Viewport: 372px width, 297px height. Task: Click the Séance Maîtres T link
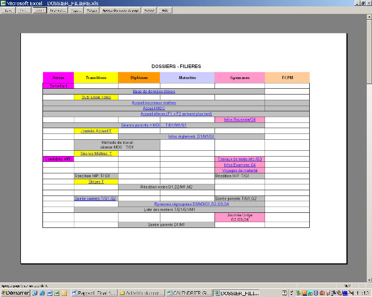[x=96, y=154]
